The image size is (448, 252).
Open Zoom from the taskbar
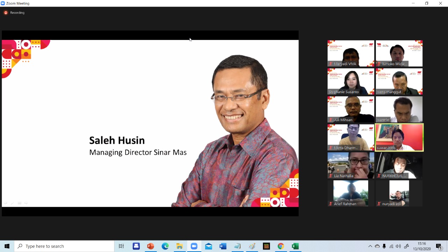pos(194,246)
